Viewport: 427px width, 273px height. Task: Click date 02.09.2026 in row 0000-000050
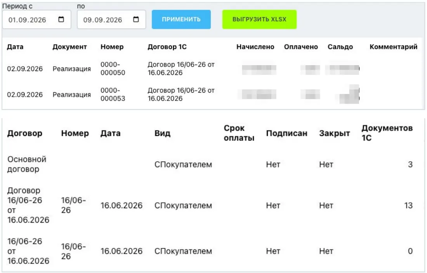(x=25, y=69)
